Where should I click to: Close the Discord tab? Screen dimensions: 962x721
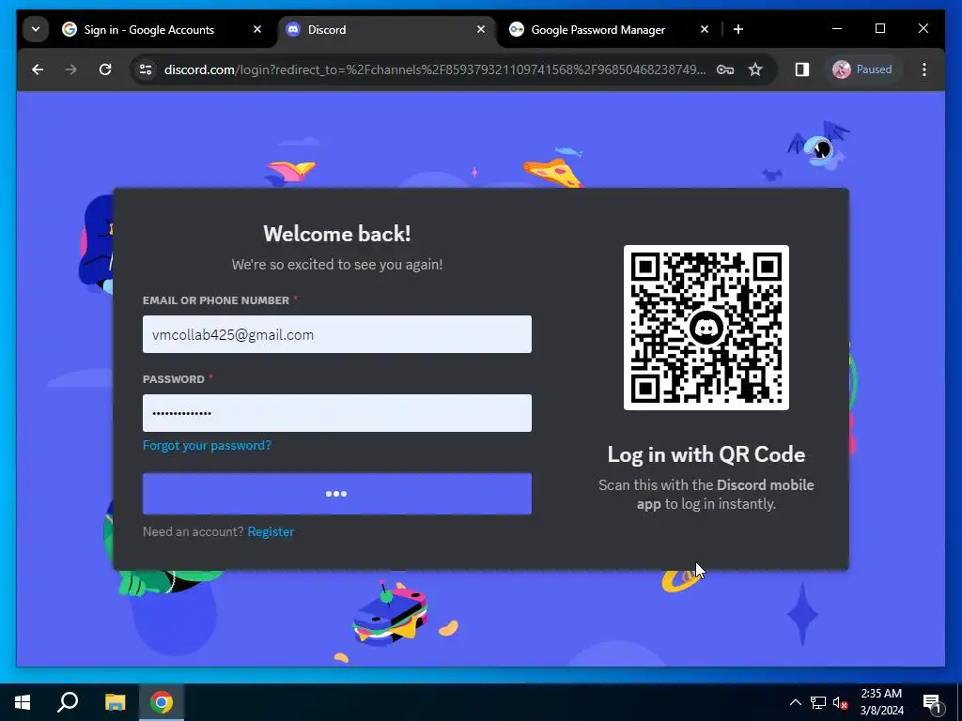pos(481,29)
